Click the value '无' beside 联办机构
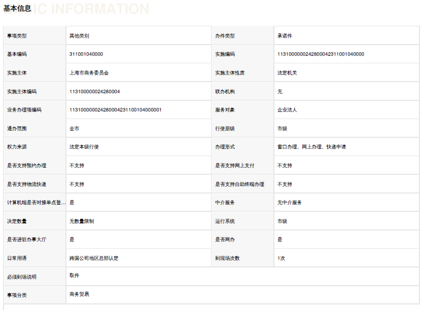423x310 pixels. pyautogui.click(x=280, y=92)
